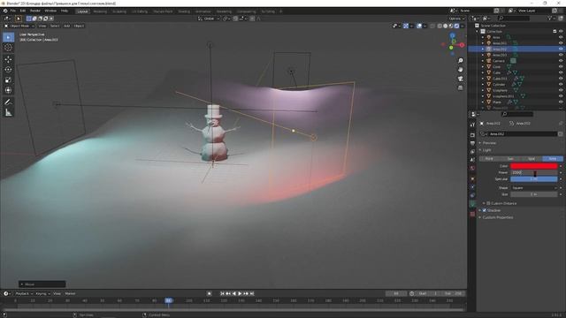Open the Global transform orientation dropdown
The image size is (566, 318).
(x=209, y=19)
